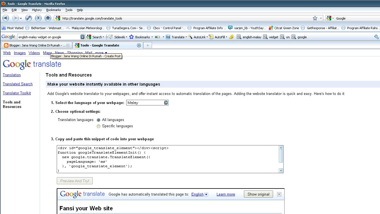Click the code snippet scrollbar up arrow

281,148
